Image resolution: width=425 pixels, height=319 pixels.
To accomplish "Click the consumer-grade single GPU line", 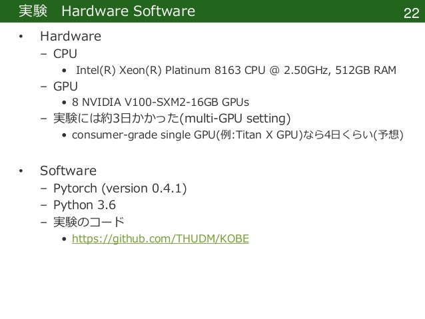I will point(237,135).
